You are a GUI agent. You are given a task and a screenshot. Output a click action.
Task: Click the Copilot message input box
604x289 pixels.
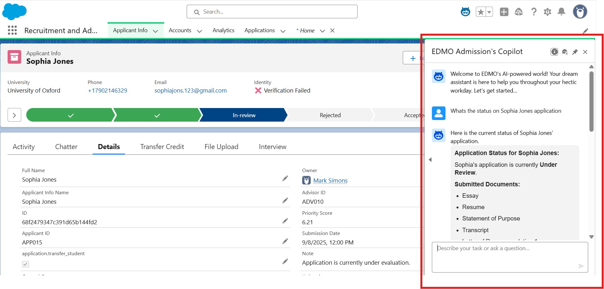coord(506,256)
